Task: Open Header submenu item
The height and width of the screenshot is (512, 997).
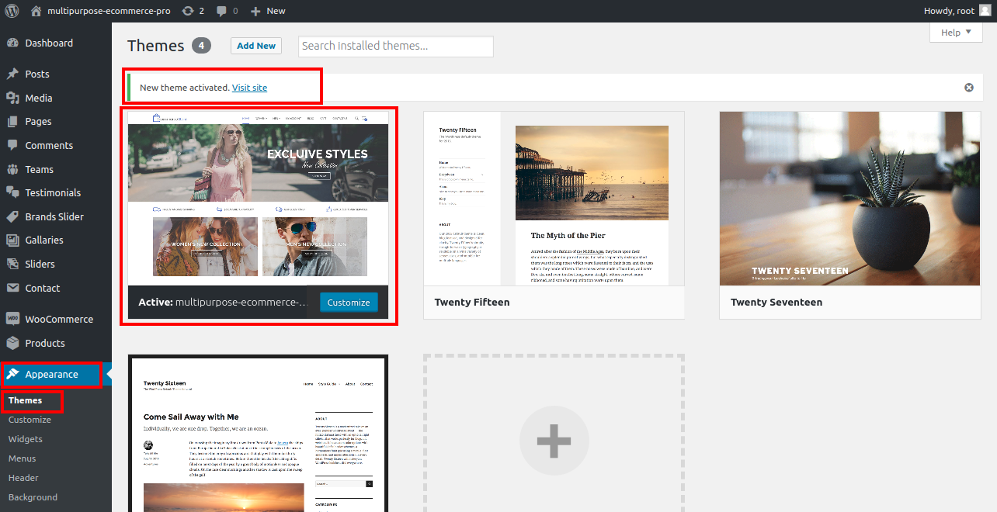Action: [23, 478]
